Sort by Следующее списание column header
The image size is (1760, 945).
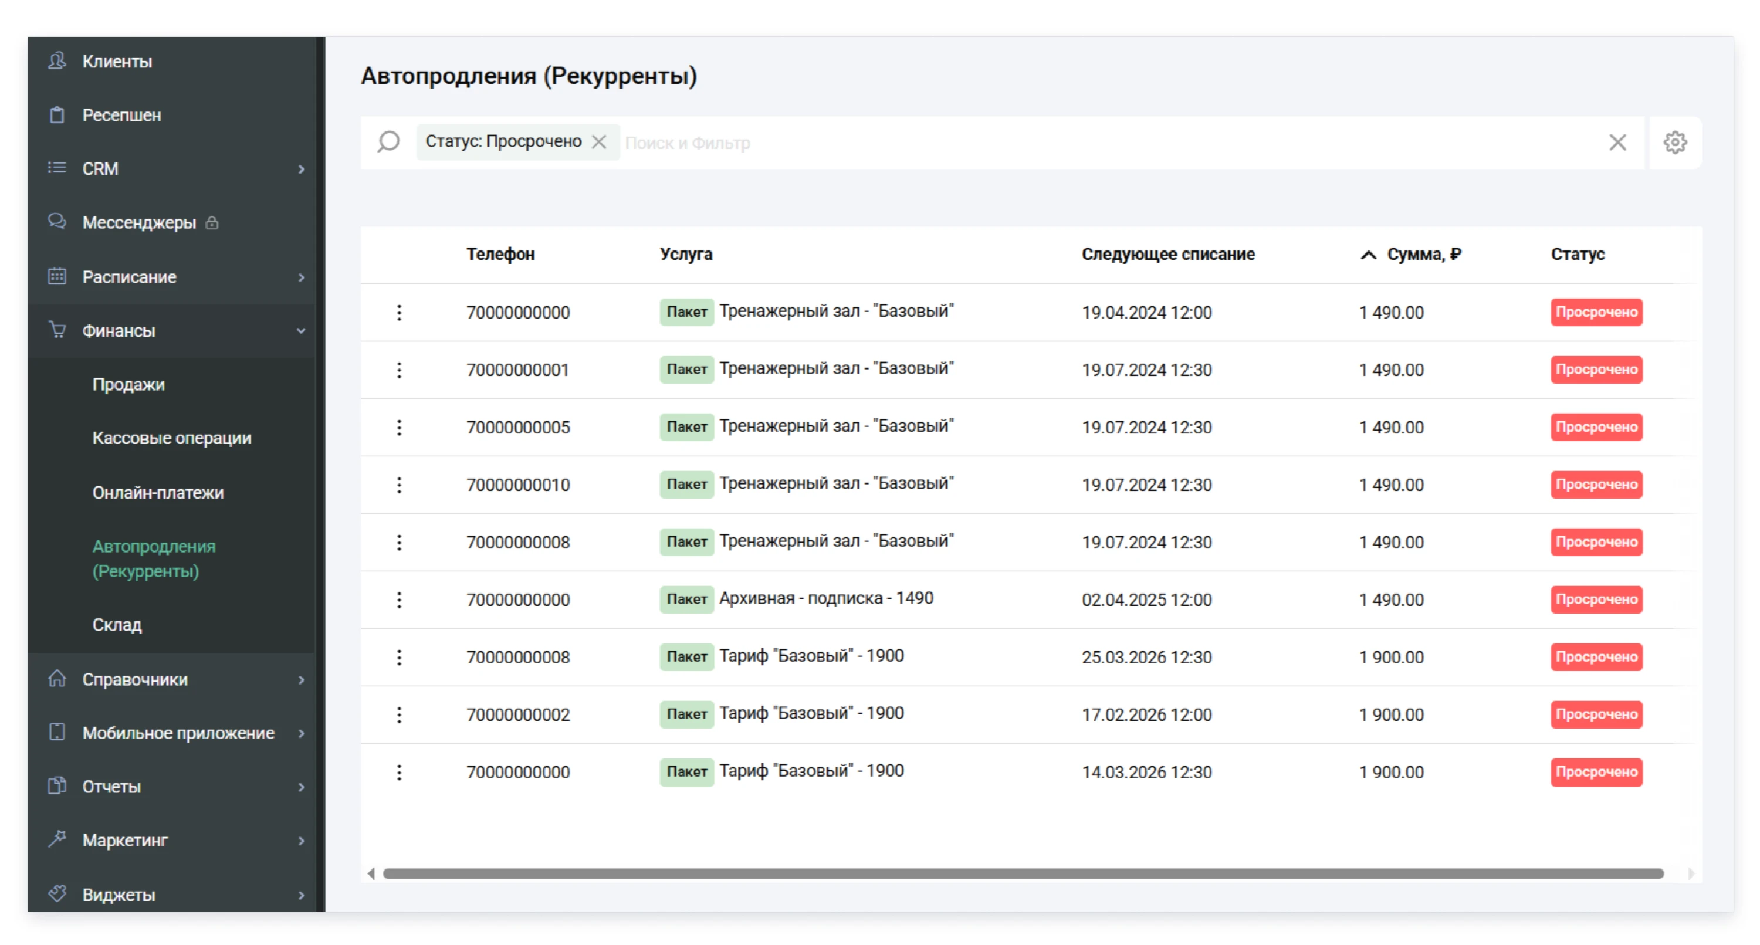[x=1167, y=254]
